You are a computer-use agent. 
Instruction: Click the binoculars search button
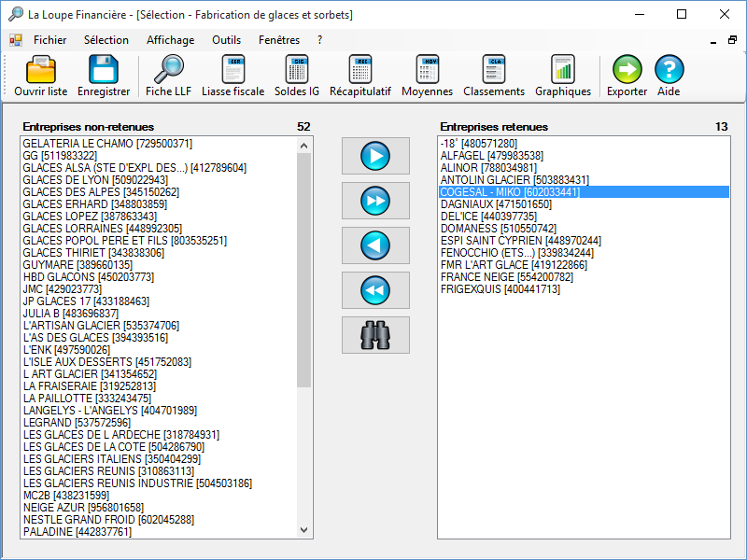[x=375, y=335]
